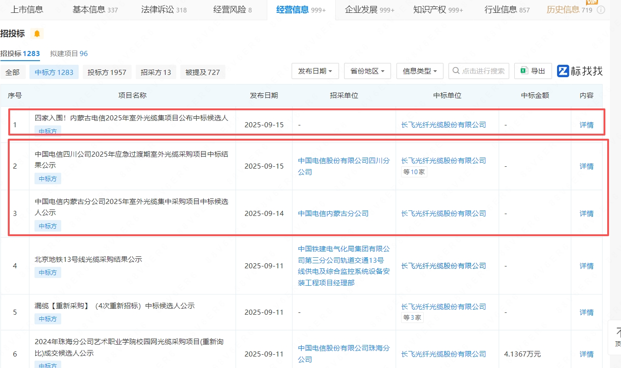Filter by 被提及 727
The image size is (621, 368).
pos(202,72)
